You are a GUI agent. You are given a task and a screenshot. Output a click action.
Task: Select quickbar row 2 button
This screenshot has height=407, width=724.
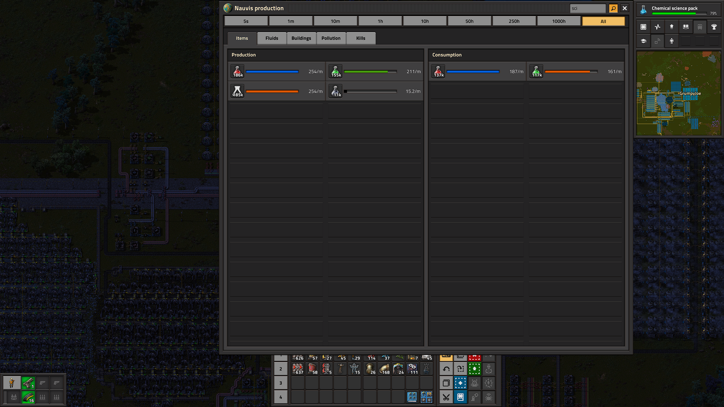tap(281, 369)
